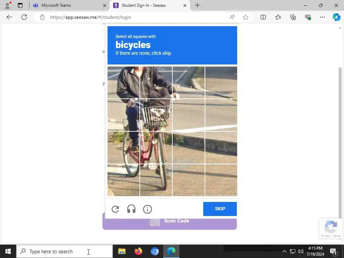Viewport: 344px width, 258px height.
Task: Switch to the audio challenge headphones icon
Action: coord(131,209)
